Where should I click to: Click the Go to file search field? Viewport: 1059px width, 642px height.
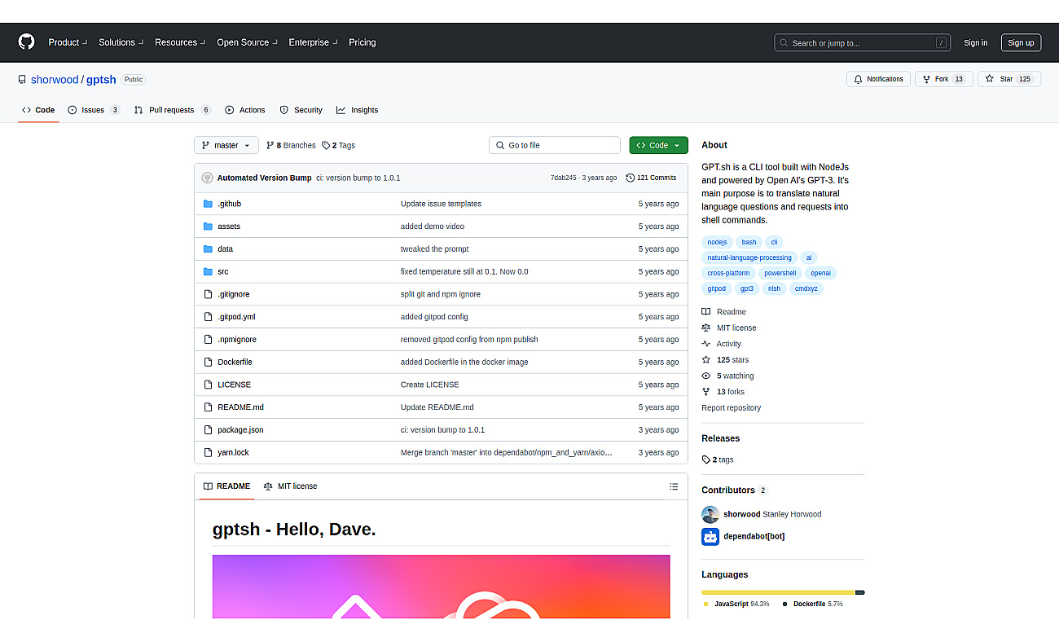click(x=555, y=145)
